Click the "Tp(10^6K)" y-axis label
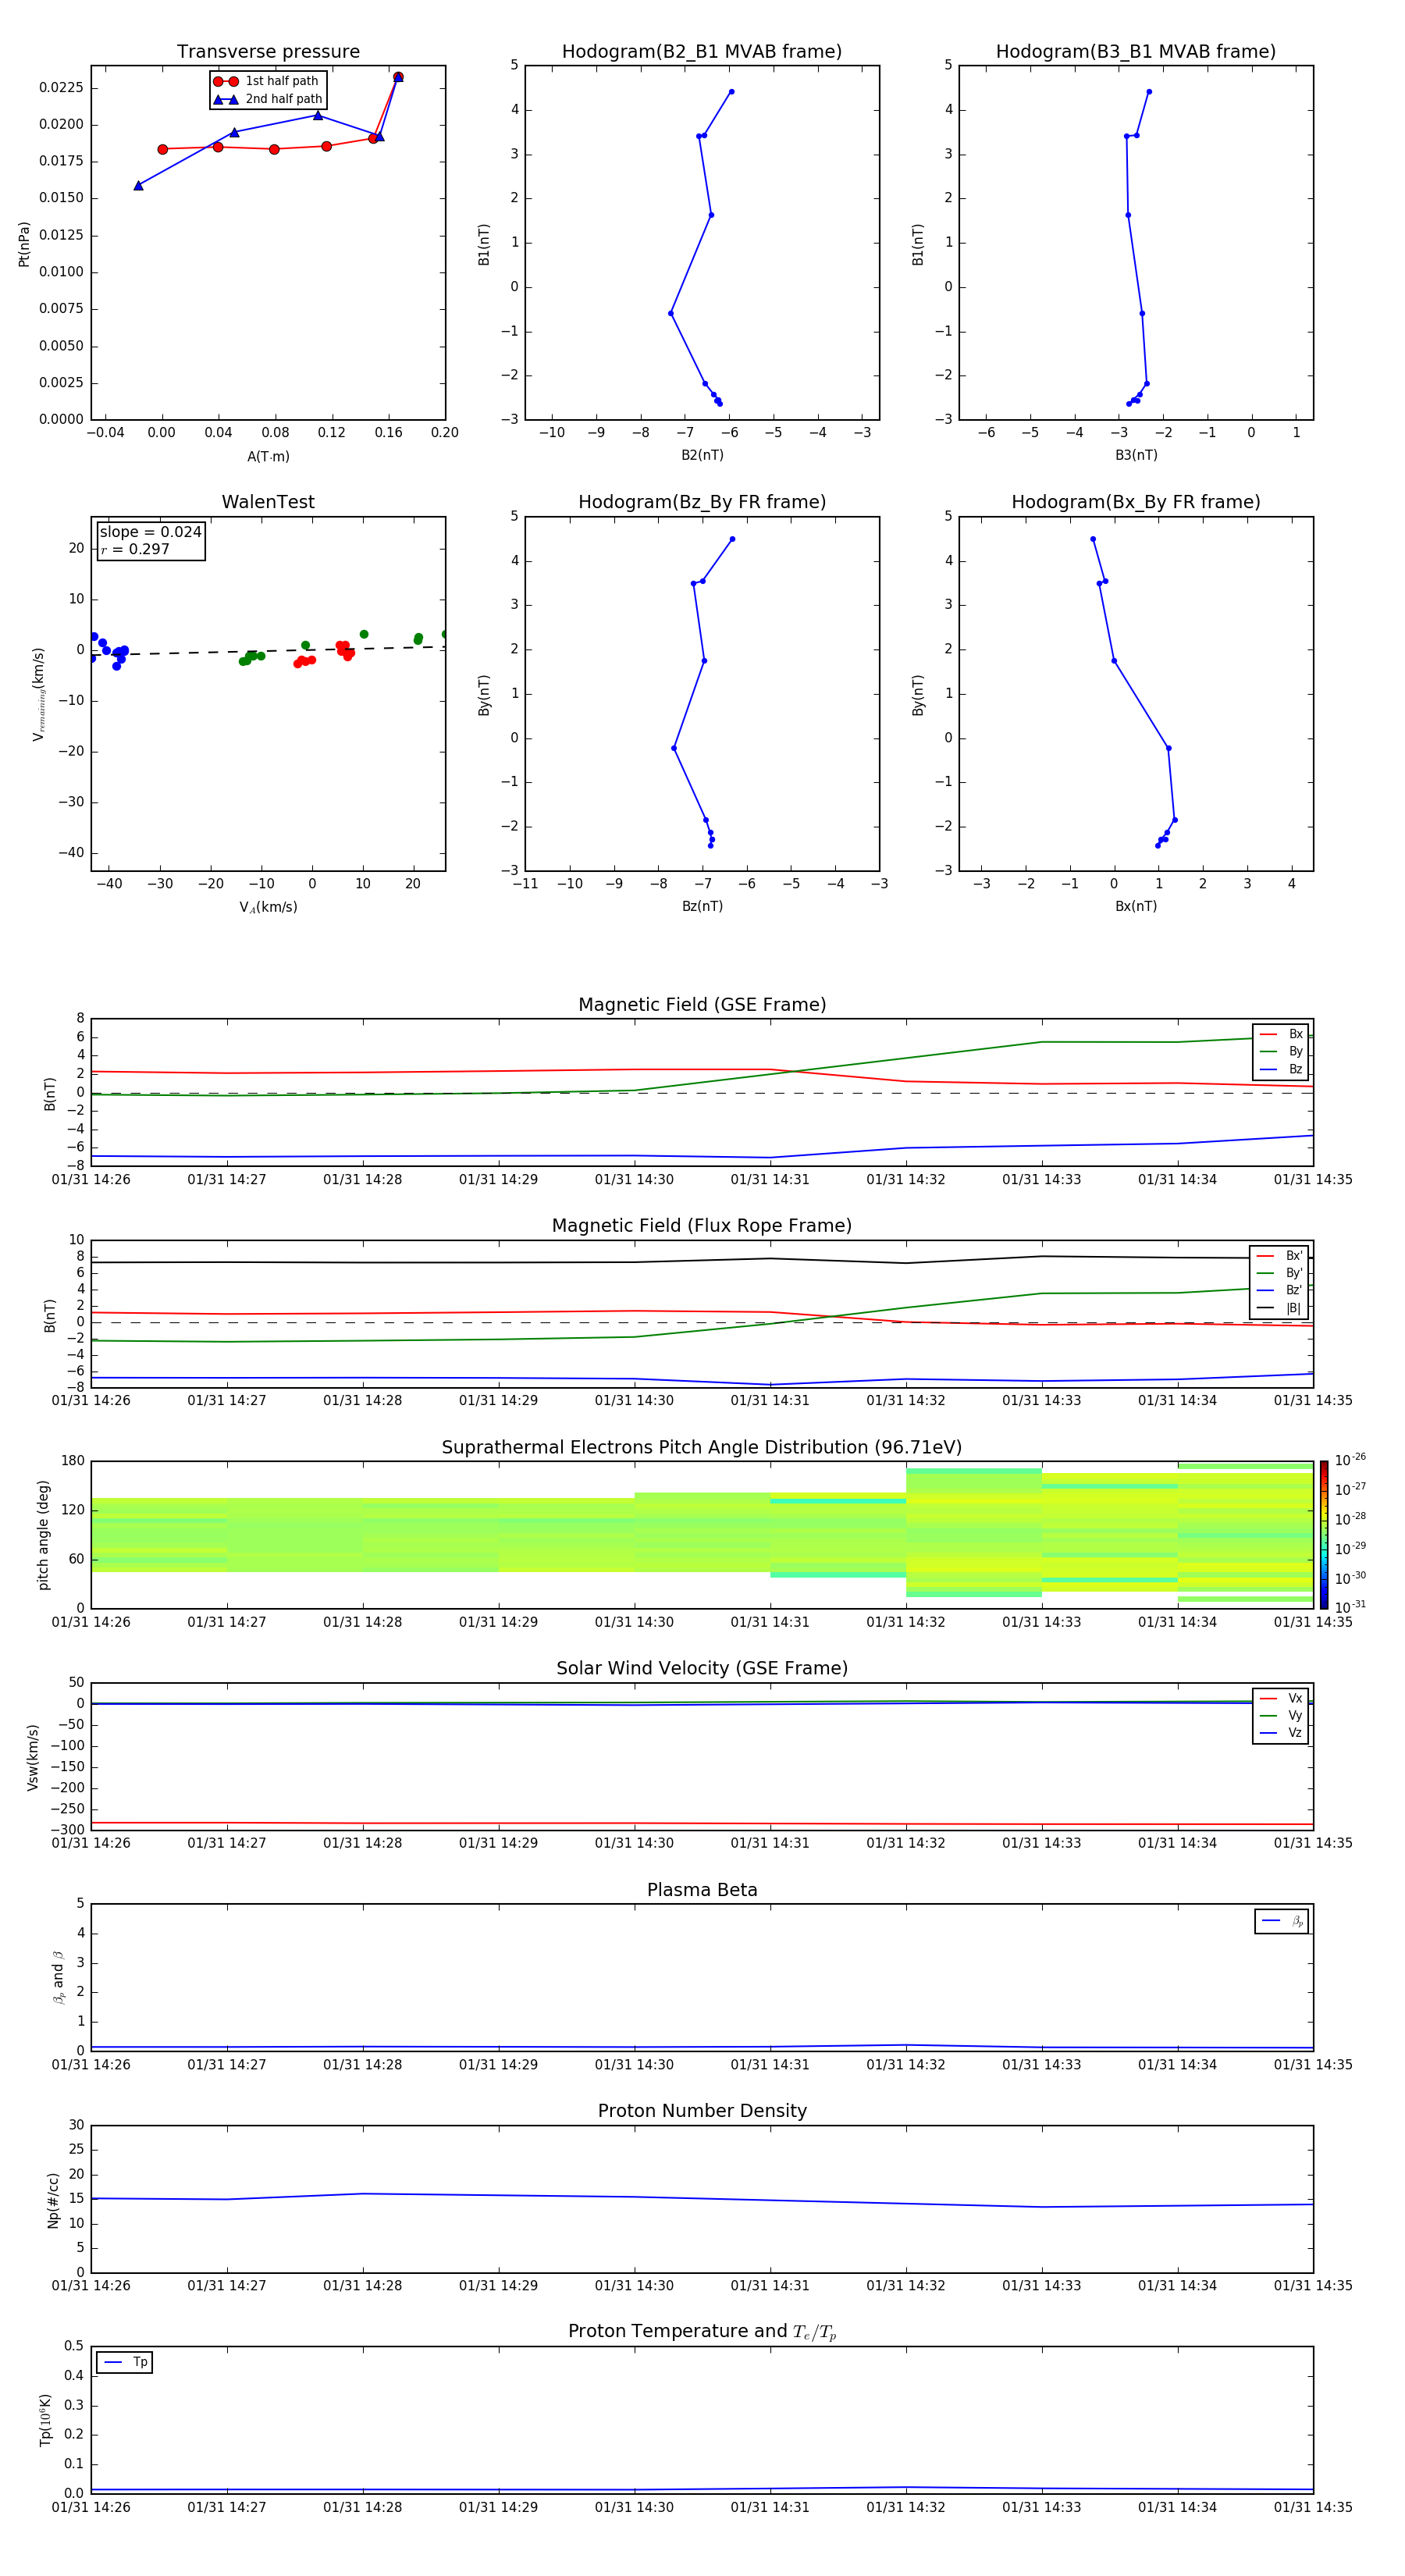1405x2576 pixels. point(45,2420)
